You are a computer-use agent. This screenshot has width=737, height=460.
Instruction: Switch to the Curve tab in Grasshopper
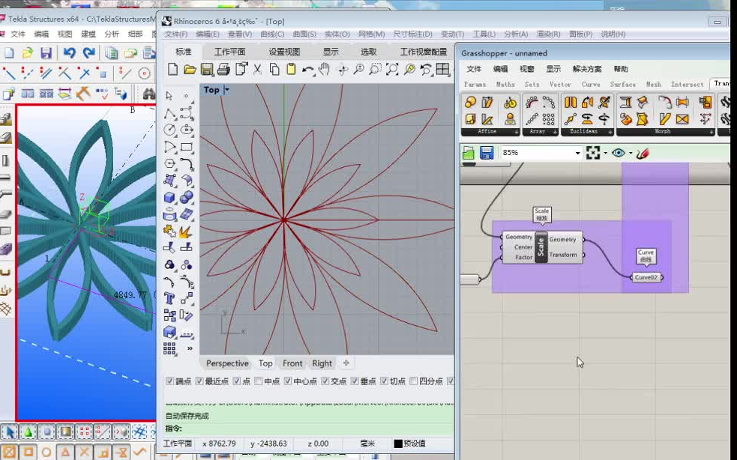(x=591, y=84)
